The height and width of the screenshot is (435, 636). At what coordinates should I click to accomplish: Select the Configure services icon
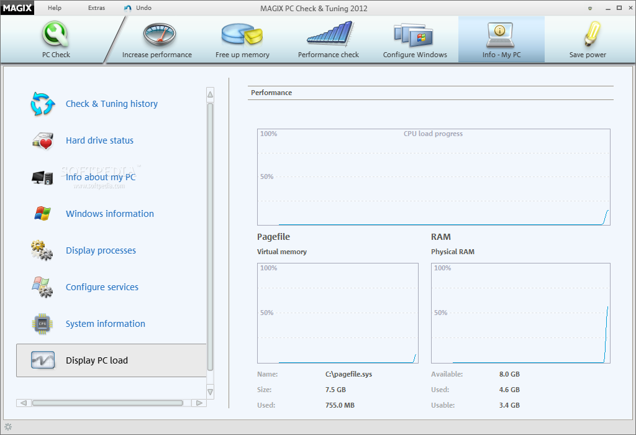point(42,287)
